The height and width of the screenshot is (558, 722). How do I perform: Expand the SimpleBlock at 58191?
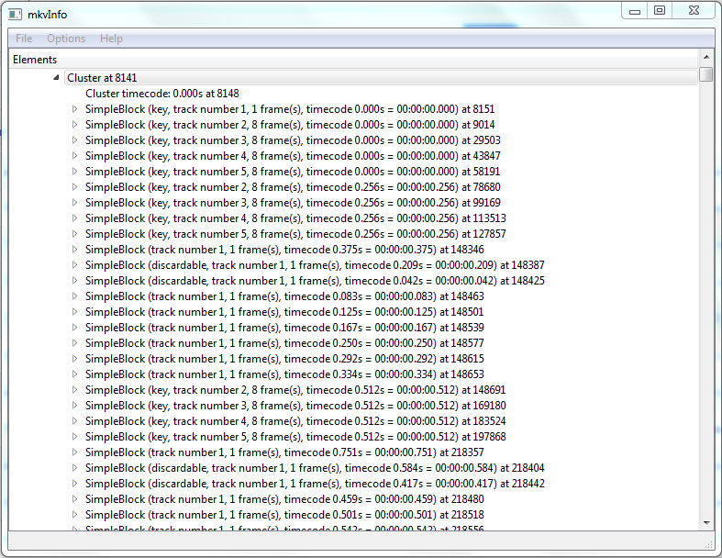point(74,172)
